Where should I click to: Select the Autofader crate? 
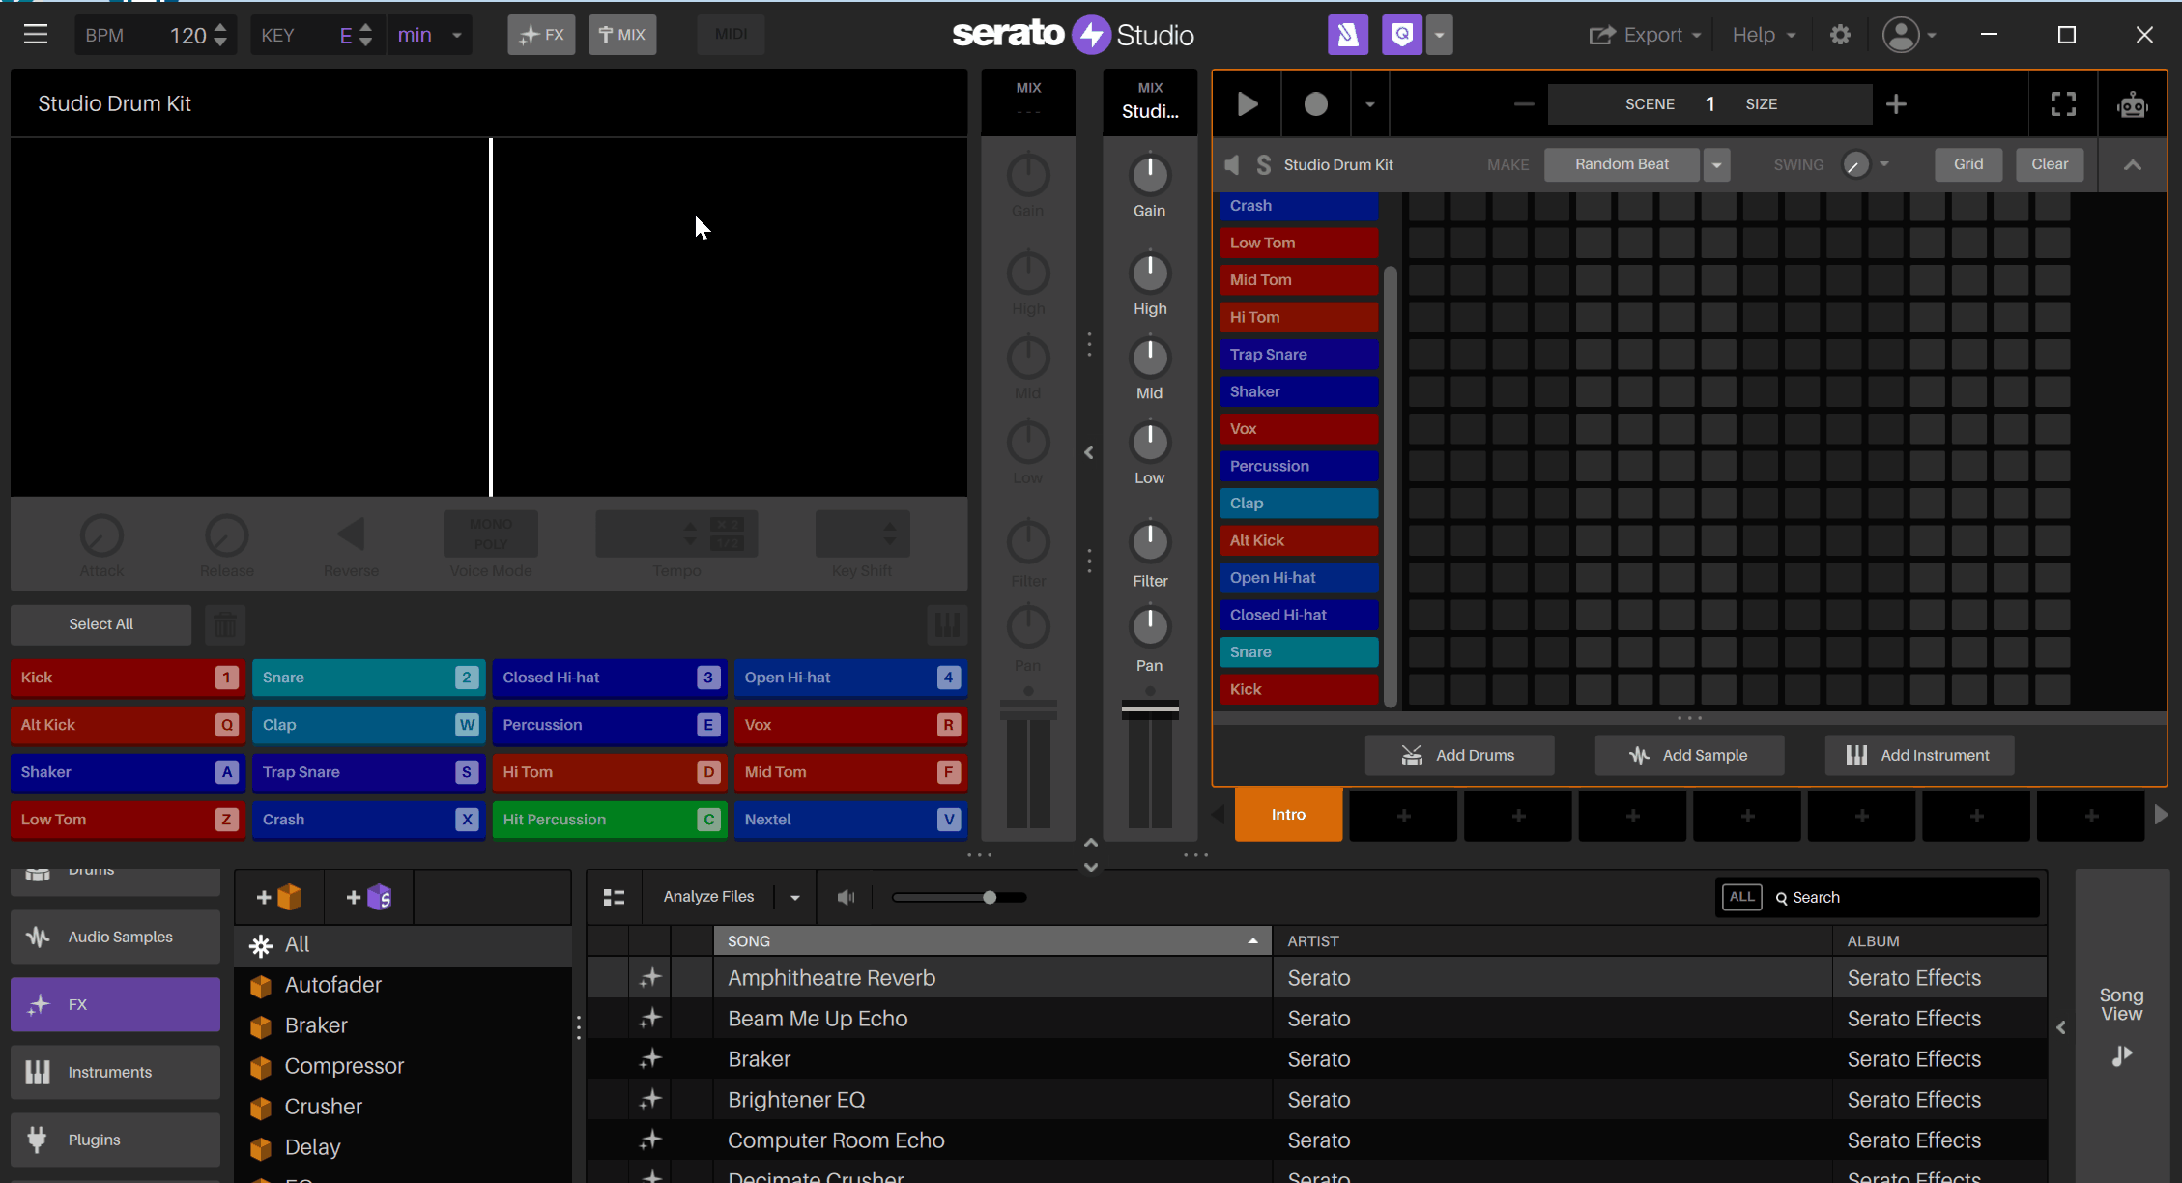404,985
